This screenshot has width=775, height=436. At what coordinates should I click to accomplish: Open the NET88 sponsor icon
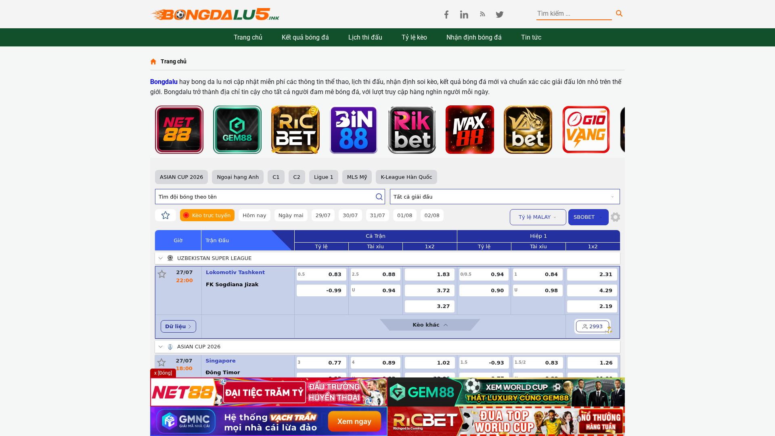coord(179,130)
